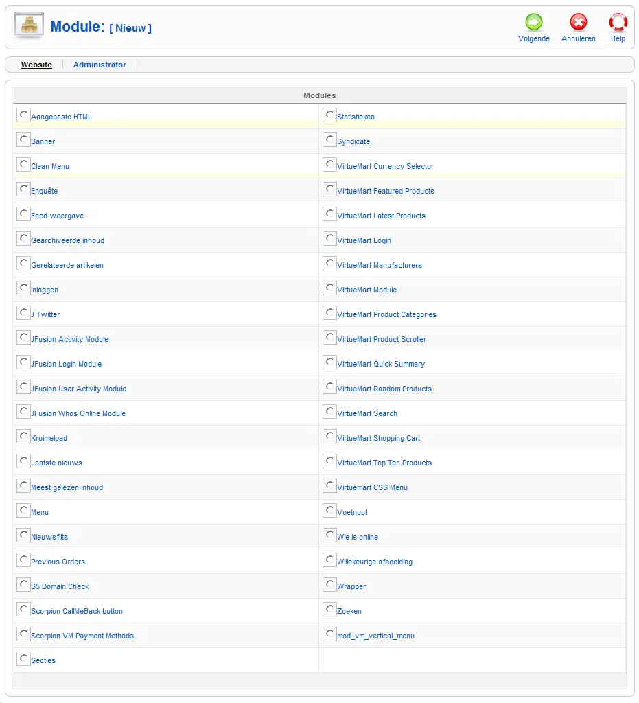
Task: Switch to the Administrator tab
Action: (x=100, y=65)
